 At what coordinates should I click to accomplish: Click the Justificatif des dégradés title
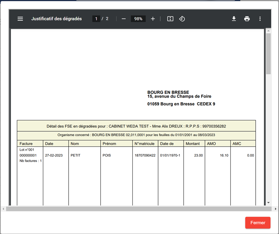(x=56, y=19)
